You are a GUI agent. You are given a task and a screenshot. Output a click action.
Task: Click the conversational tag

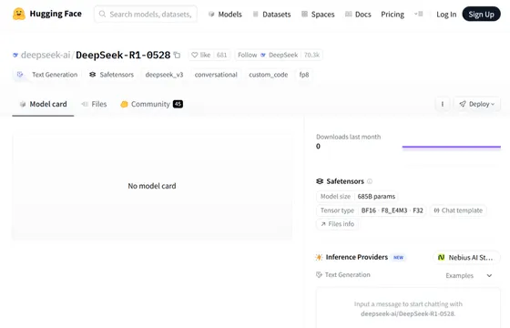tap(216, 75)
